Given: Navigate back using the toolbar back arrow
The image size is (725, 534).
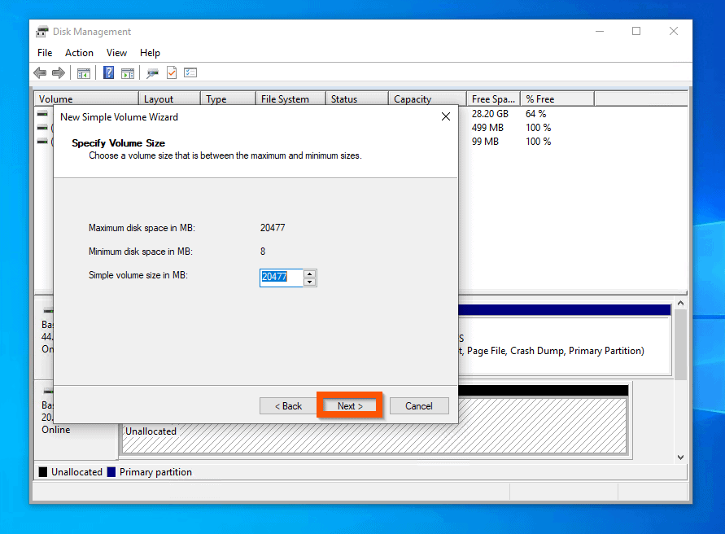Looking at the screenshot, I should (x=40, y=72).
